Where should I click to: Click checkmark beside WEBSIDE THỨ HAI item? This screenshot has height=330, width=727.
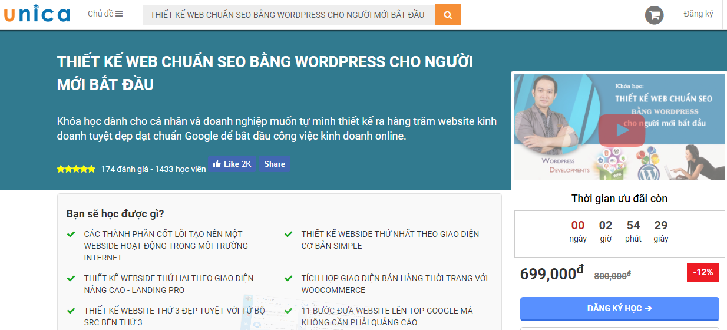pos(71,278)
